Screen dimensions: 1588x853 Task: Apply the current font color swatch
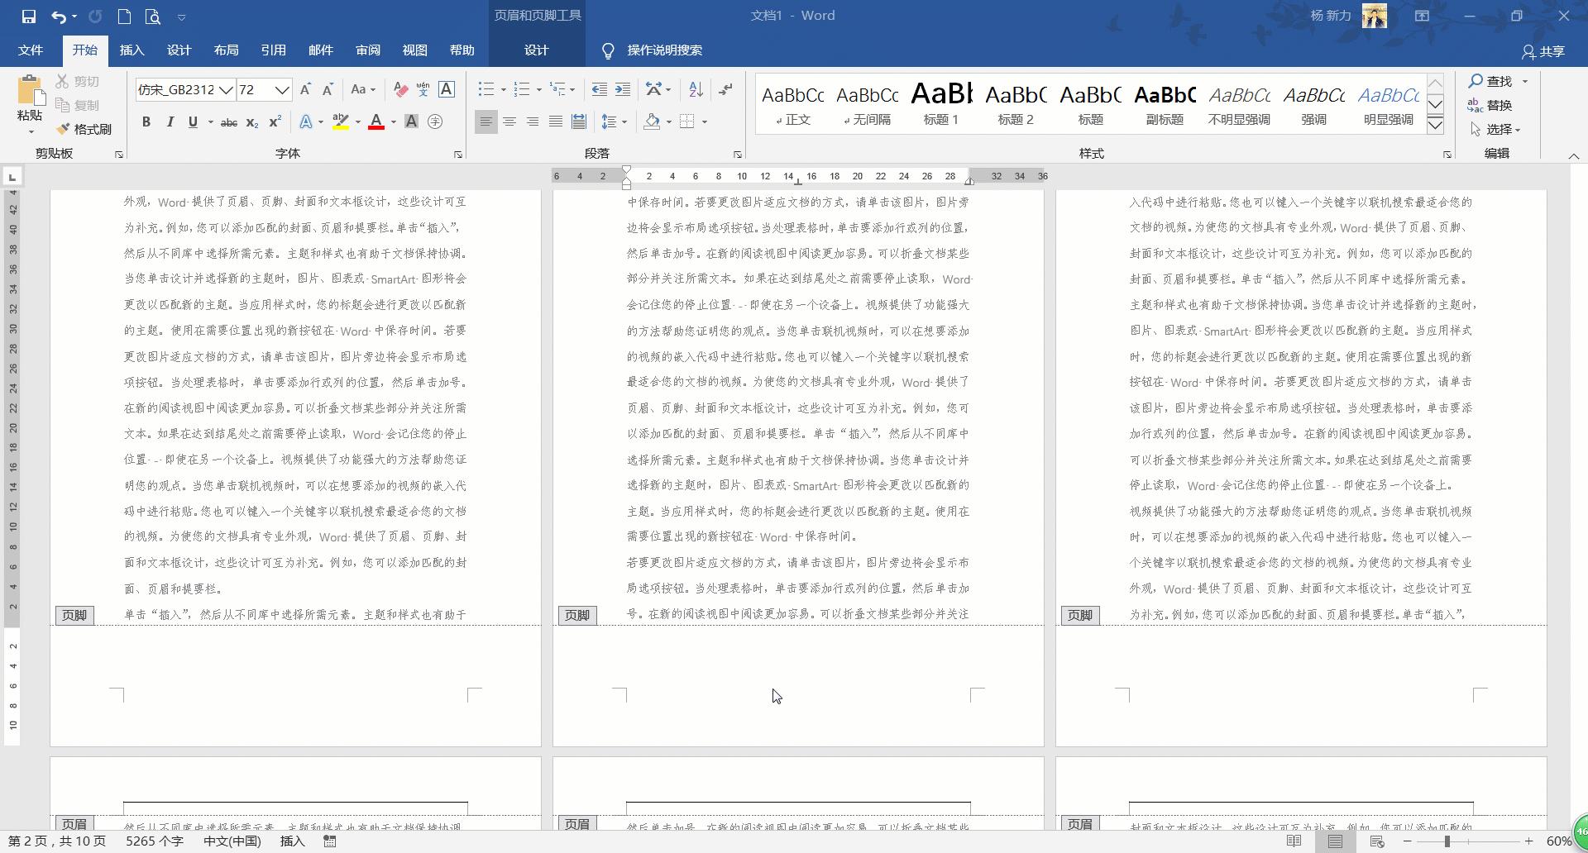coord(376,122)
